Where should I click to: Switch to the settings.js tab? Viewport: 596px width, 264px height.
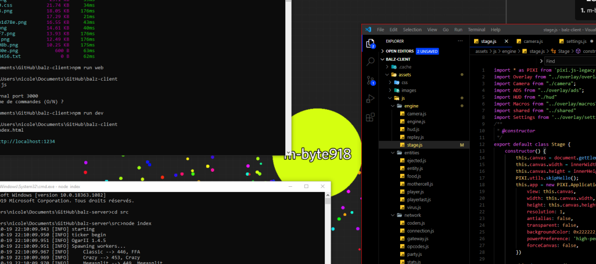pyautogui.click(x=576, y=41)
